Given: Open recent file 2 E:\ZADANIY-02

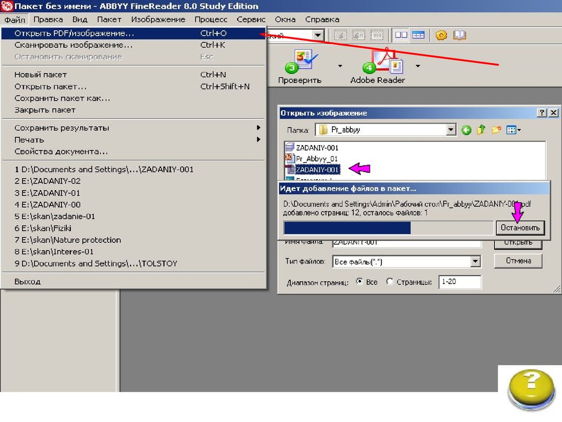Looking at the screenshot, I should 133,181.
